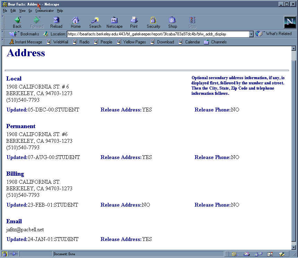Open the View menu
The height and width of the screenshot is (258, 298).
tap(22, 11)
